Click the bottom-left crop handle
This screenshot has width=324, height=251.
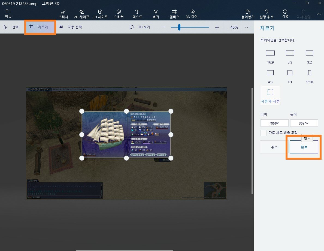click(x=82, y=158)
